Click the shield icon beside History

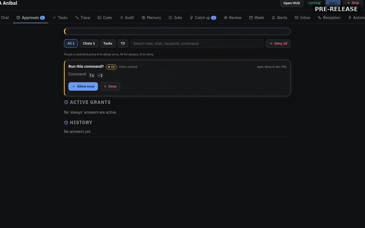coord(66,123)
